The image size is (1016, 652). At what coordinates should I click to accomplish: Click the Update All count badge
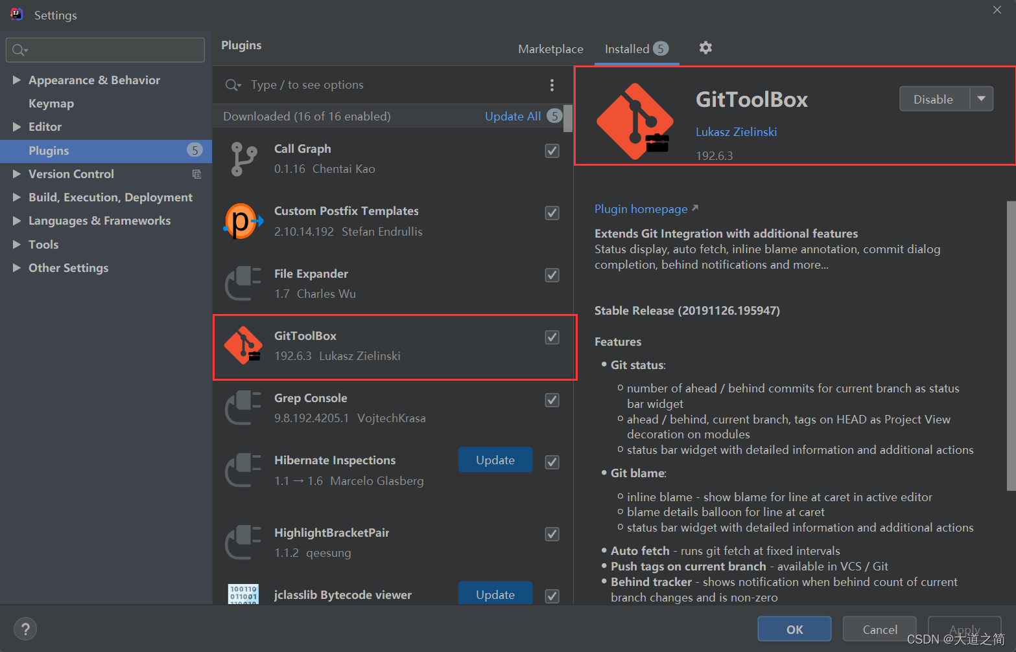click(x=554, y=116)
